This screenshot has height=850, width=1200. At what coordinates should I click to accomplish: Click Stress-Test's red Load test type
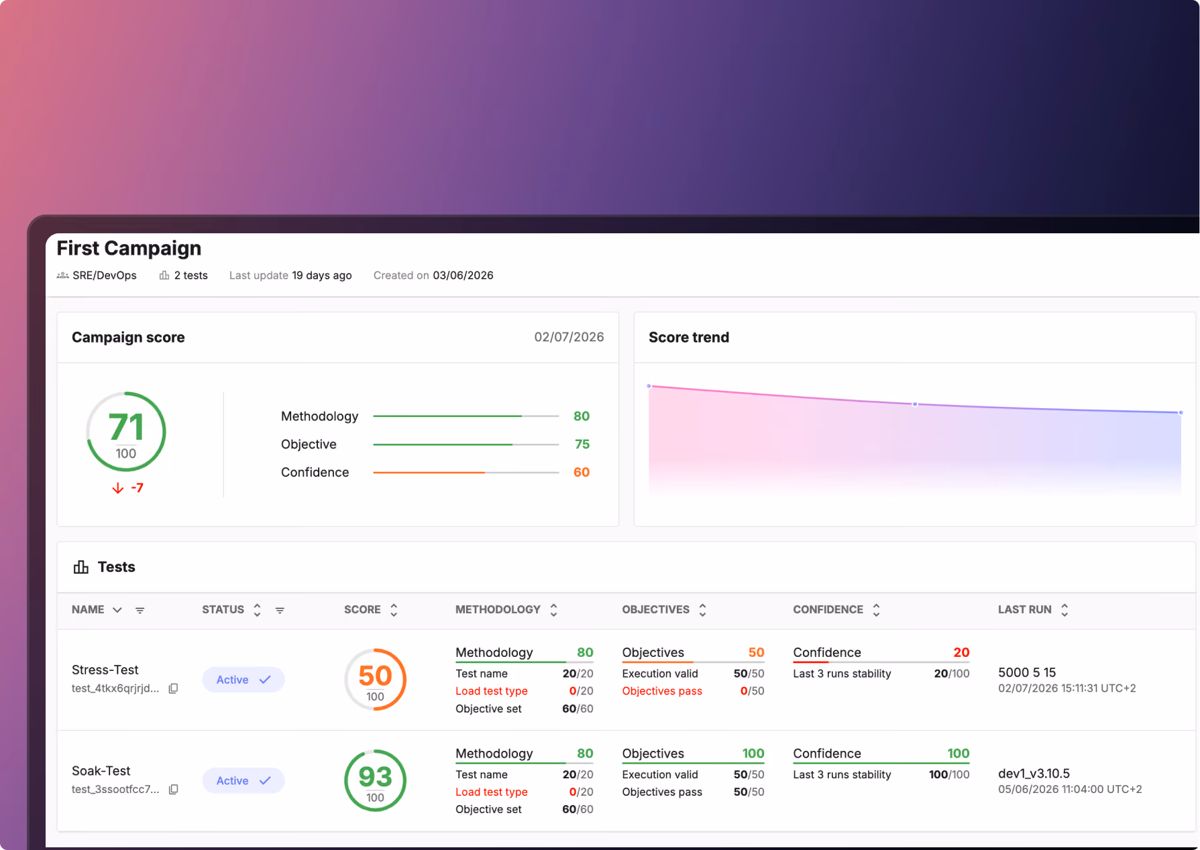(x=492, y=691)
